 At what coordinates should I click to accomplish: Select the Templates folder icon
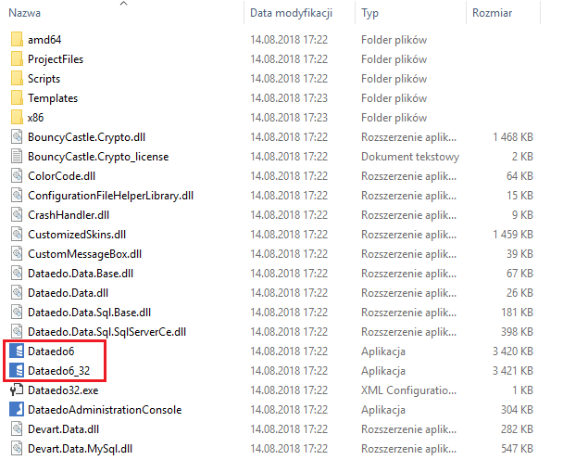coord(17,98)
